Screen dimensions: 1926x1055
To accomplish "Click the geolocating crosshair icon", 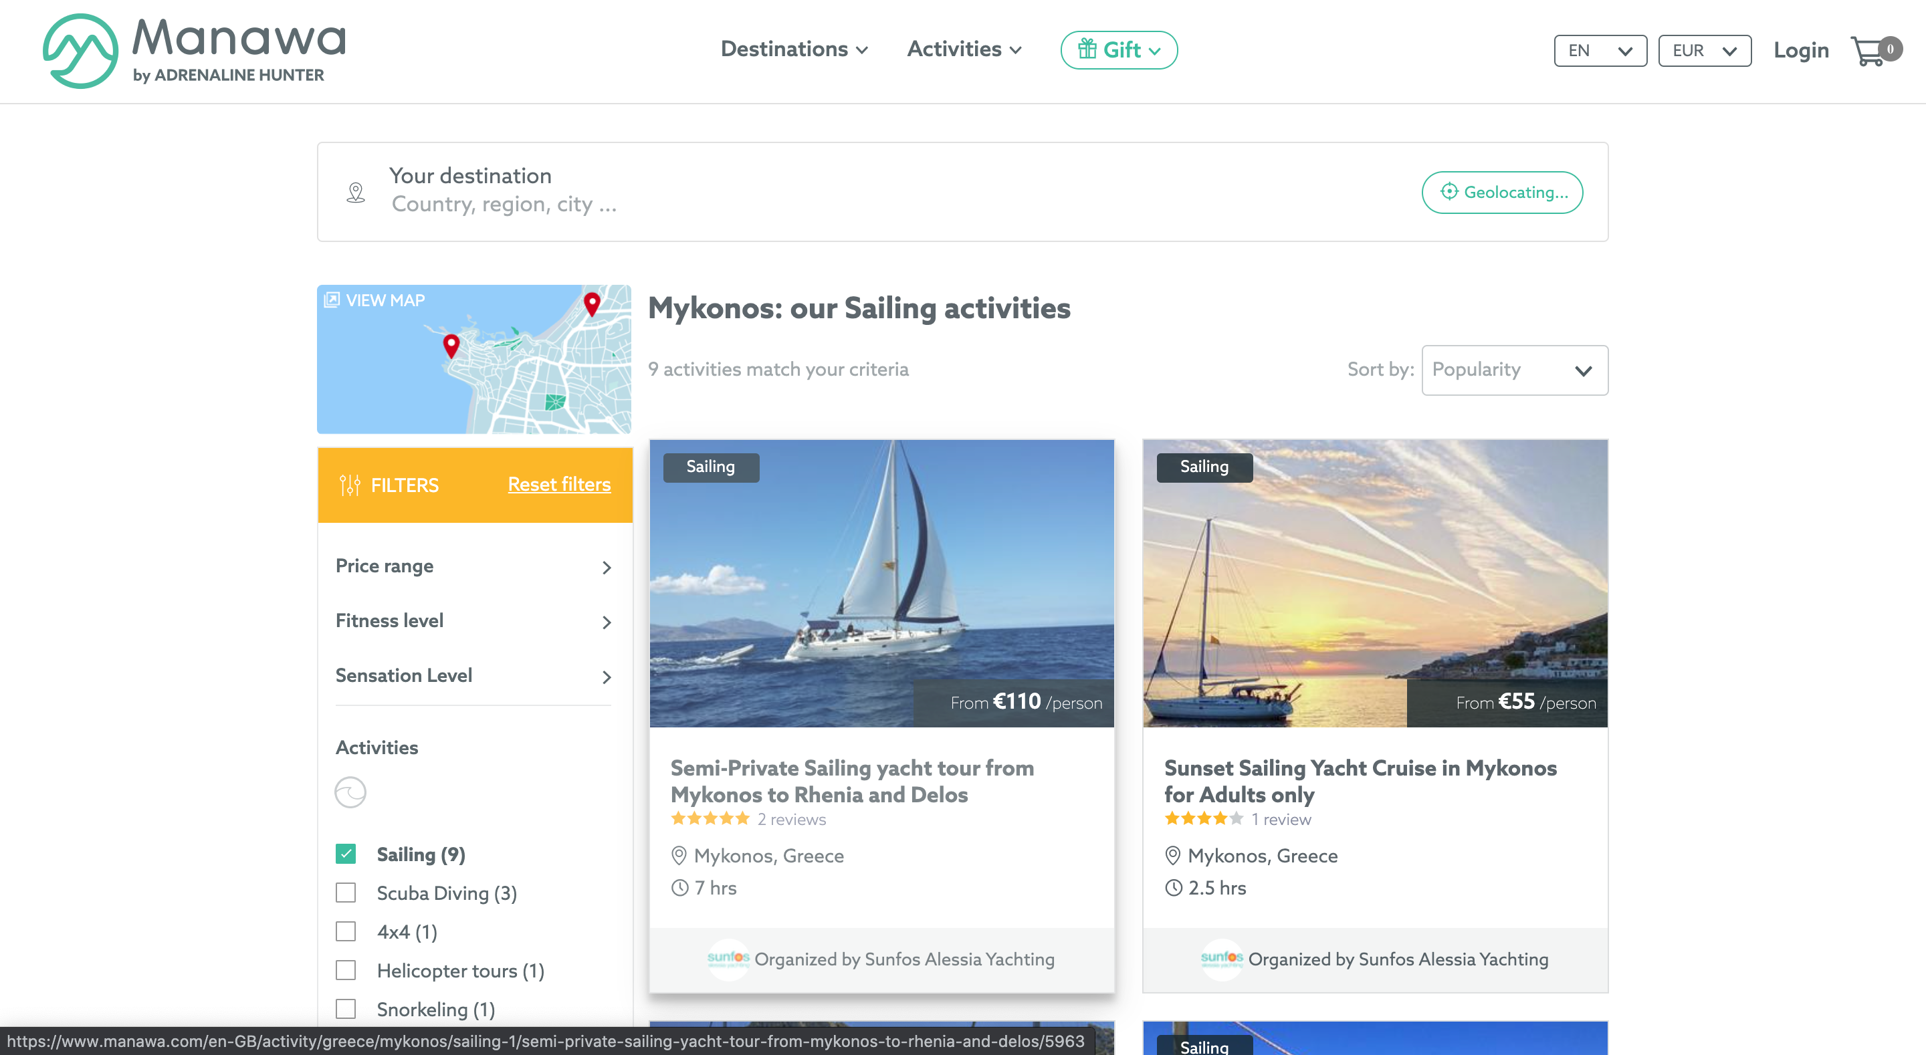I will [1449, 191].
